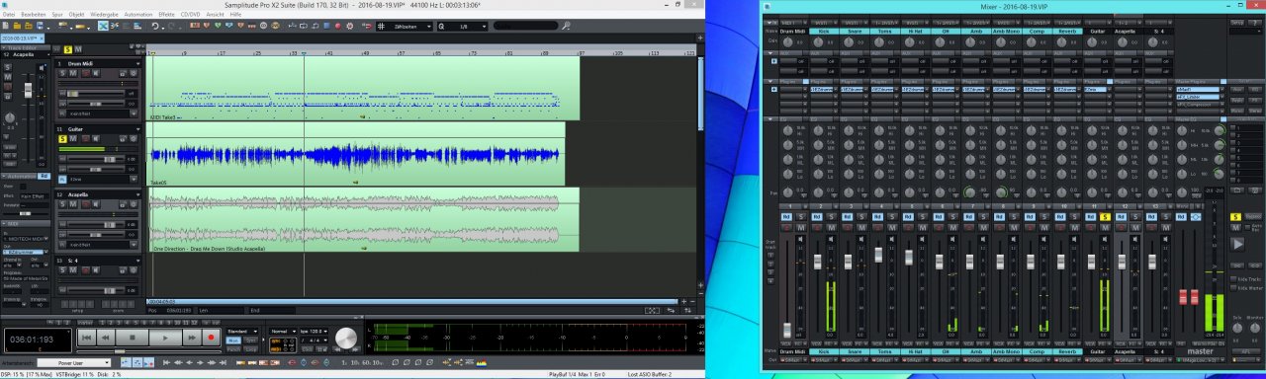Mute the Guitar track in arranger
The image size is (1266, 379).
[73, 138]
